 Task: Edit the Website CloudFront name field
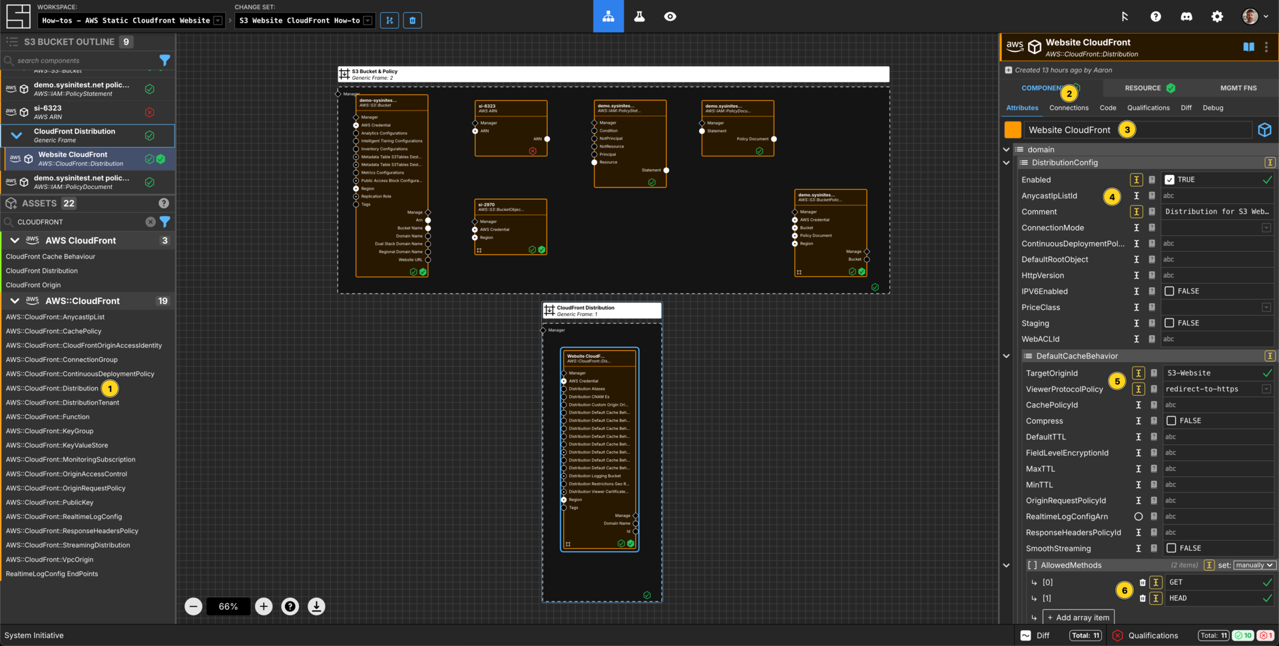pyautogui.click(x=1138, y=130)
